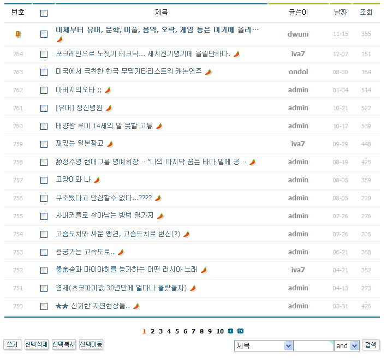Click the notice icon in the first row
387x358 pixels.
coord(18,34)
